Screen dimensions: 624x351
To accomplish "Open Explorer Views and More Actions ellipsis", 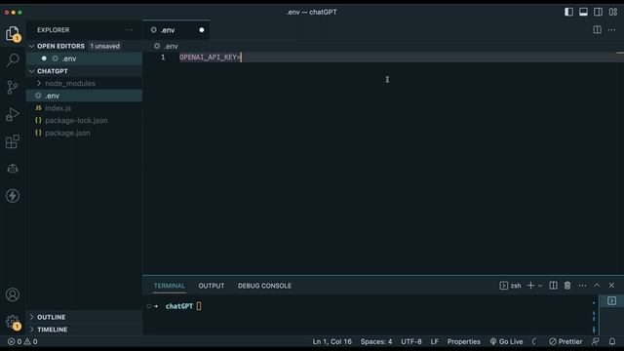I will click(x=129, y=30).
